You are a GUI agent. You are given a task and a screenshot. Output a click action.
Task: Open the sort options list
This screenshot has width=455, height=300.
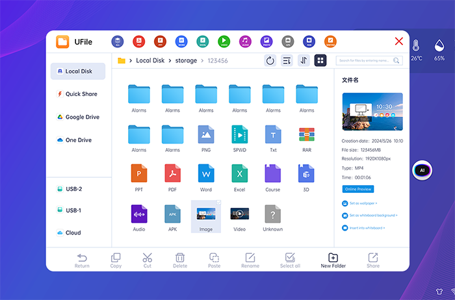[x=287, y=60]
